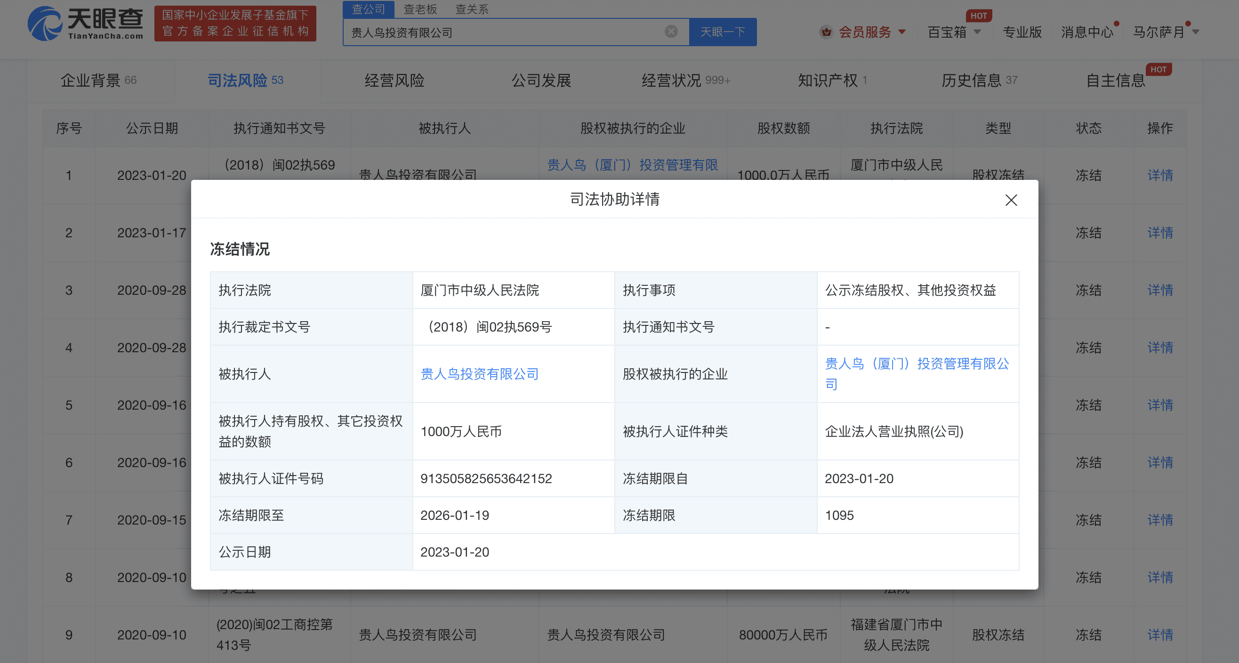Click the TianYanCha logo

[x=86, y=23]
